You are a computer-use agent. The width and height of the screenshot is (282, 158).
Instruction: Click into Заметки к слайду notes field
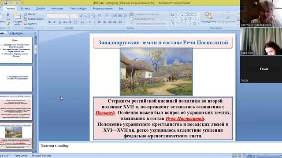click(160, 147)
